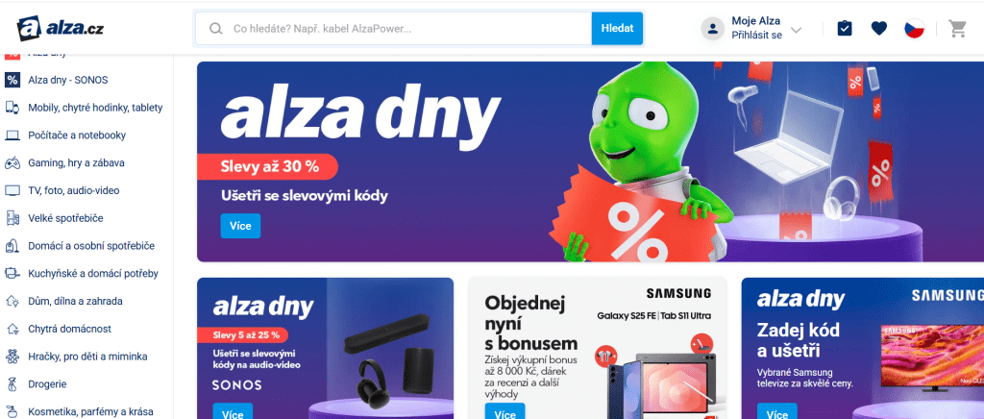This screenshot has width=984, height=419.
Task: Click the magnifier icon in search box
Action: 216,28
